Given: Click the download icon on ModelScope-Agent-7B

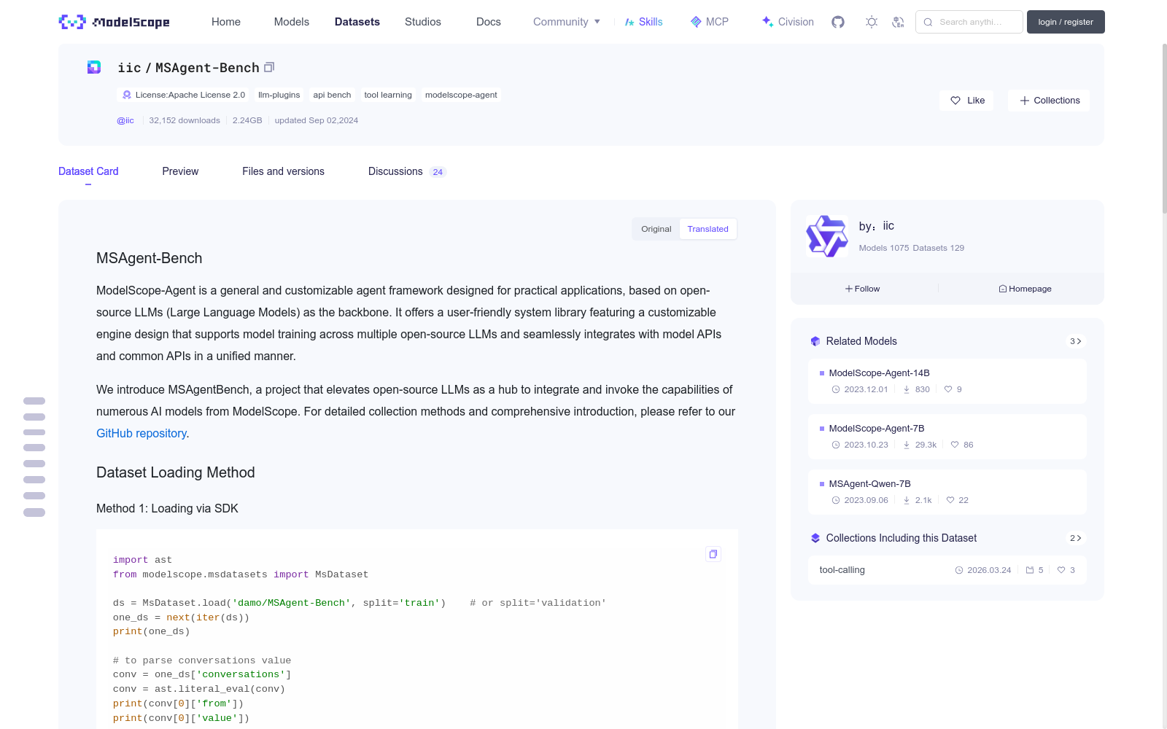Looking at the screenshot, I should (907, 445).
